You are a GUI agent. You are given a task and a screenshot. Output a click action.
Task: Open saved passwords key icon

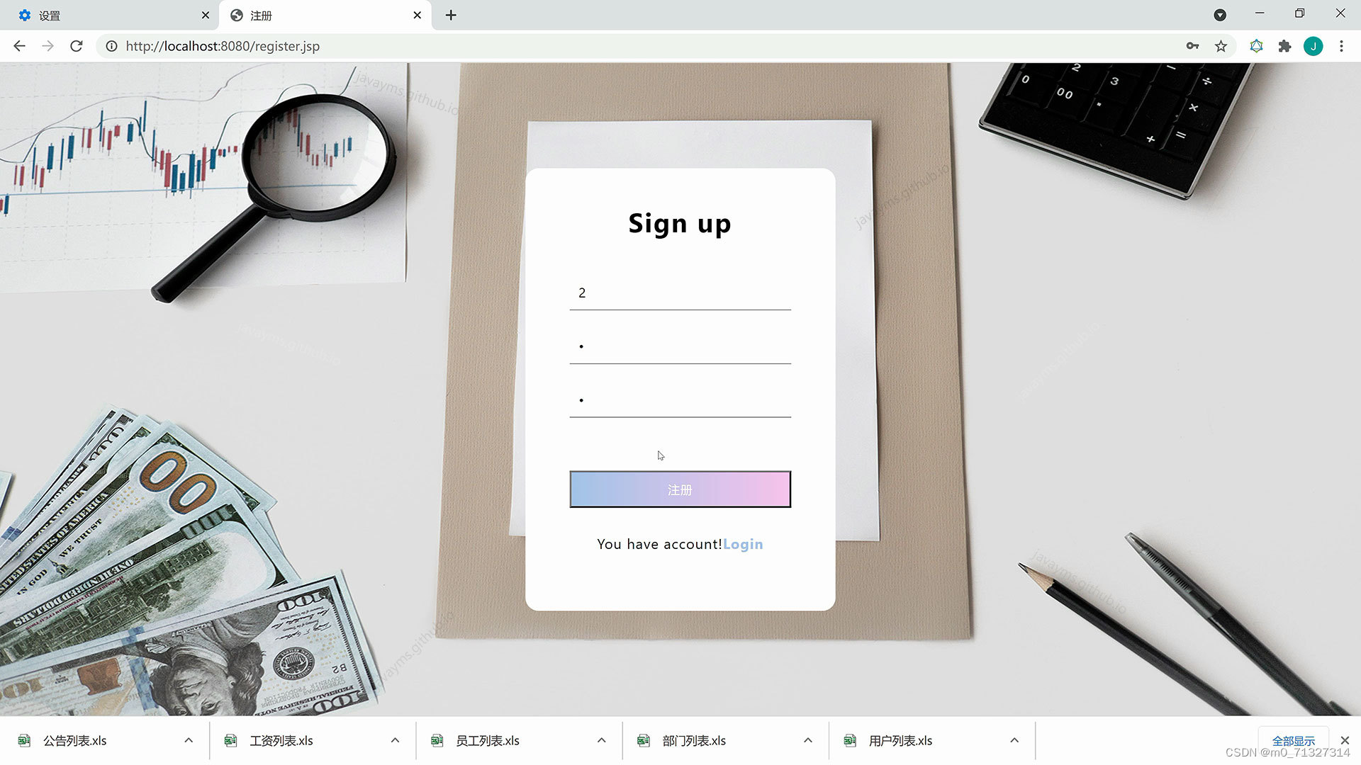pyautogui.click(x=1192, y=46)
